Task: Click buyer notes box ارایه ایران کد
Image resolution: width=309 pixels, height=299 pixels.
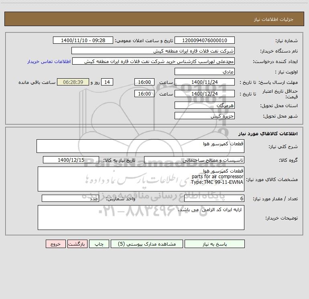Action: [141, 218]
